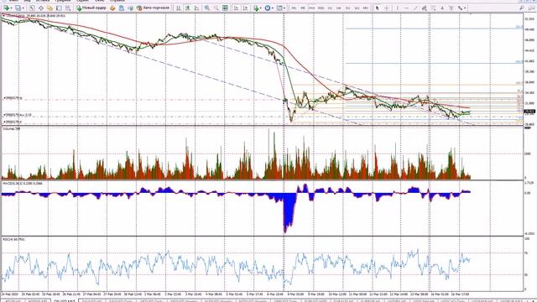Viewport: 537px width, 302px height.
Task: Switch chart to line chart type
Action: [x=196, y=8]
